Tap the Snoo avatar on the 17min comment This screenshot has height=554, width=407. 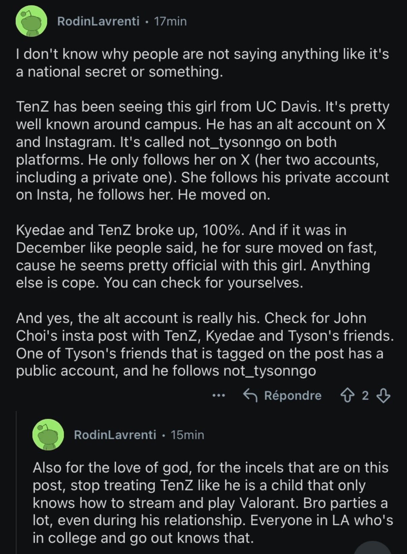[31, 21]
